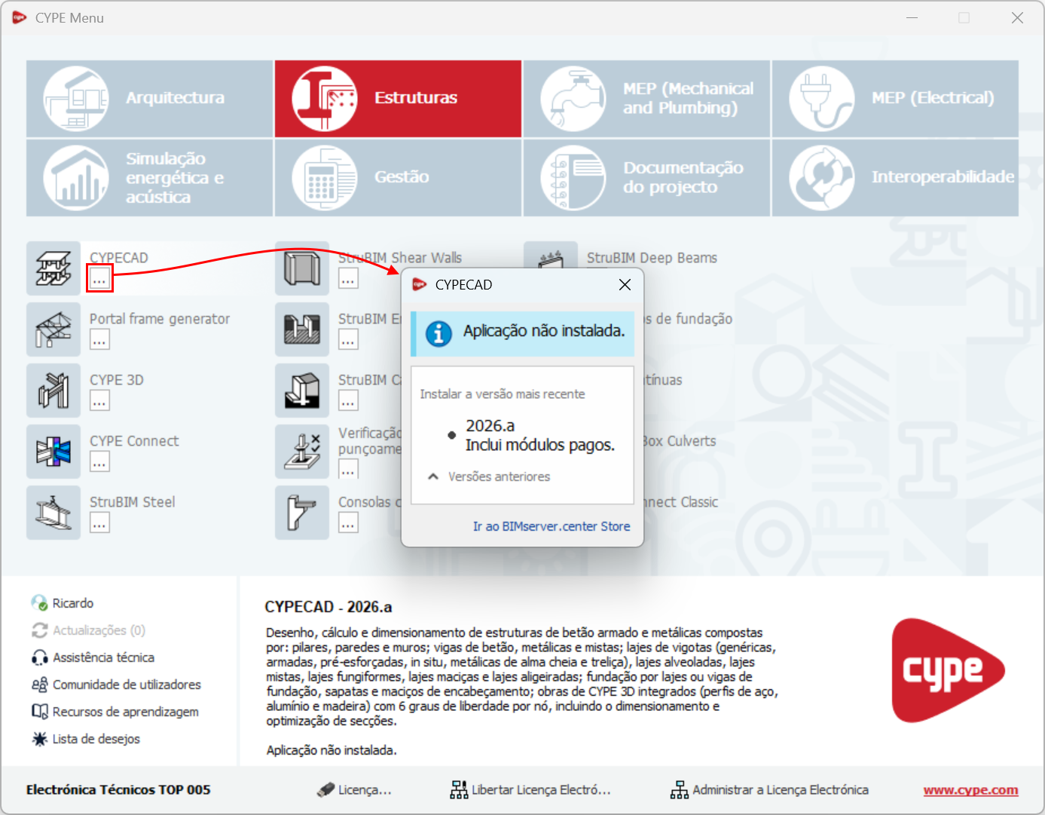The width and height of the screenshot is (1045, 815).
Task: Close the CYPECAD popup dialog
Action: [x=625, y=284]
